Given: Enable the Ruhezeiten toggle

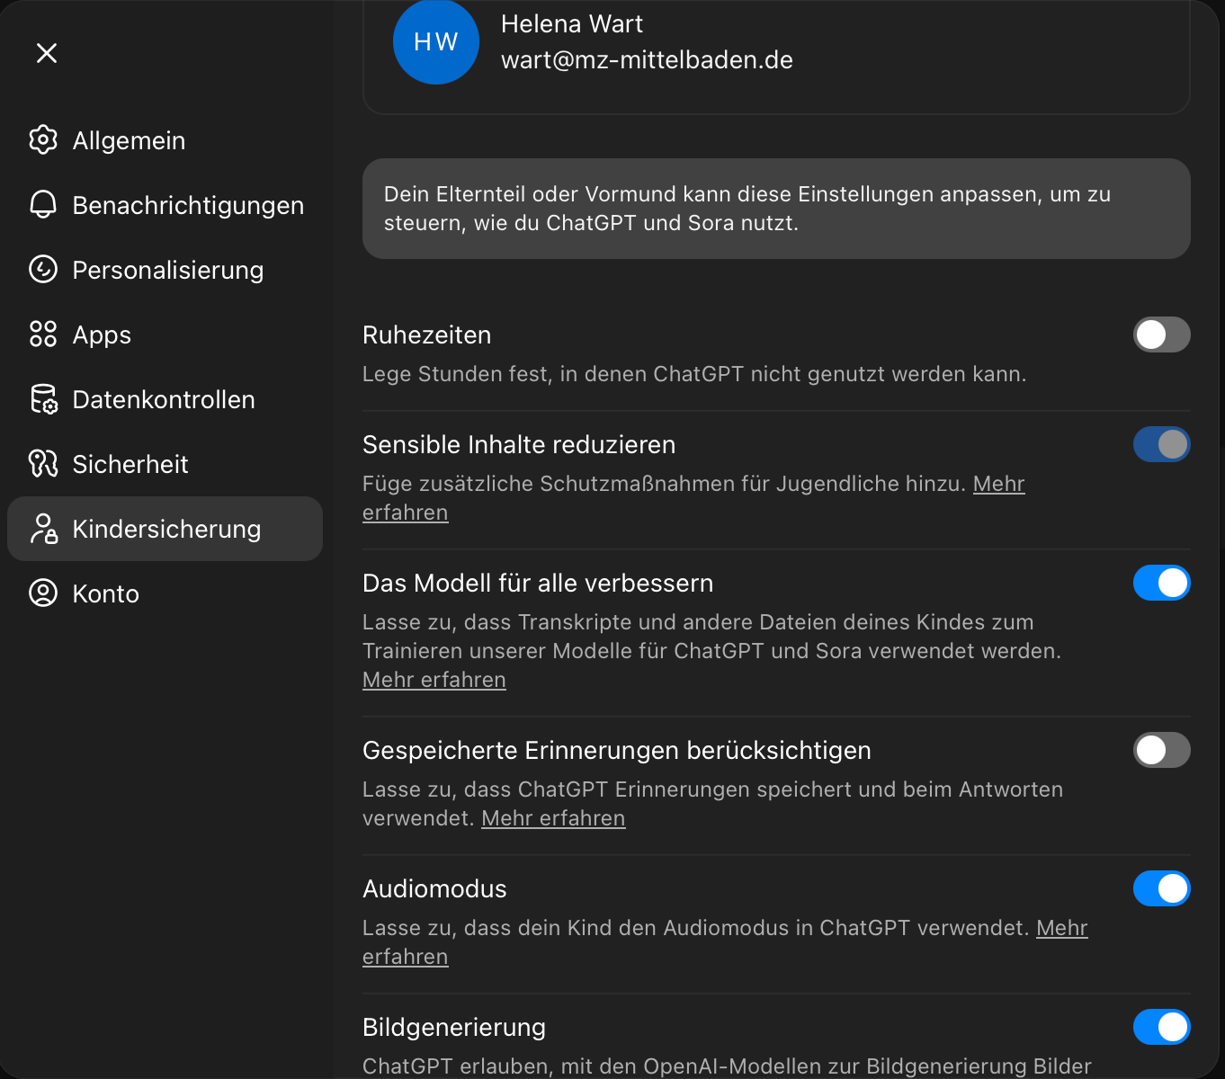Looking at the screenshot, I should pos(1161,334).
